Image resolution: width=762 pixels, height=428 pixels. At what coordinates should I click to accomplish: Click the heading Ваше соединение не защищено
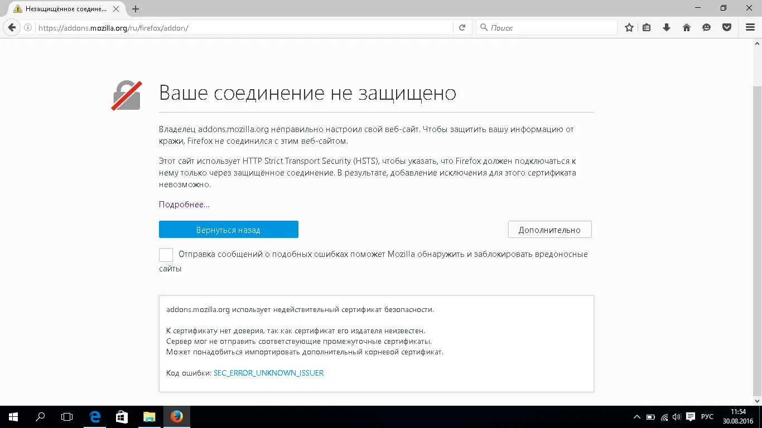coord(307,93)
